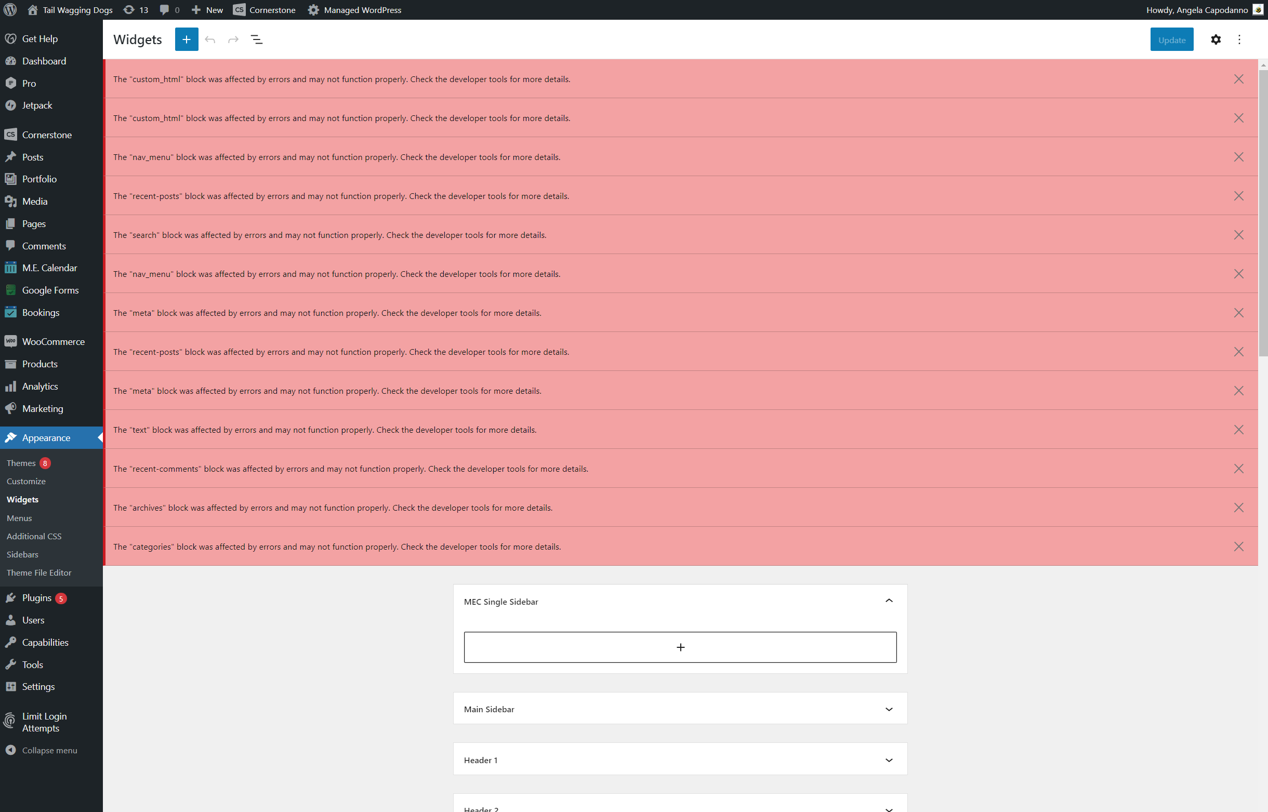
Task: Click the Undo arrow icon
Action: tap(210, 39)
